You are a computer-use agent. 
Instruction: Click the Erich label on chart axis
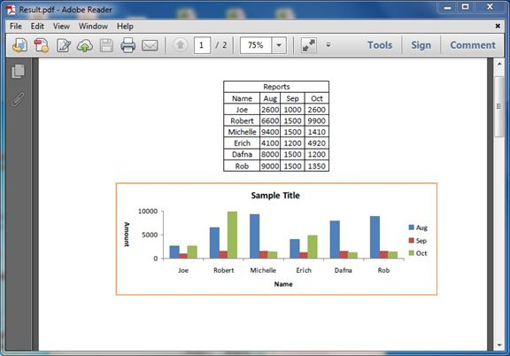pos(304,270)
